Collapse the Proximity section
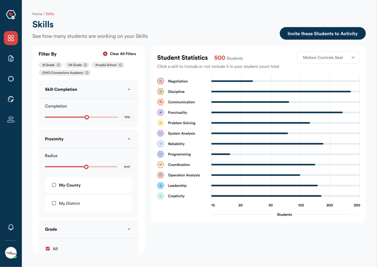Viewport: 377px width, 267px height. (129, 139)
